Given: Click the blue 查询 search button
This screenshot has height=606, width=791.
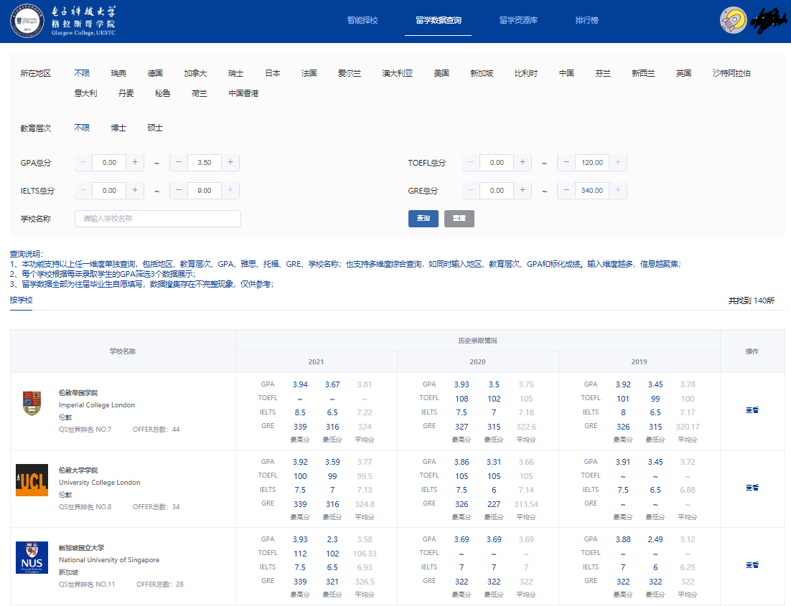Looking at the screenshot, I should click(x=423, y=218).
